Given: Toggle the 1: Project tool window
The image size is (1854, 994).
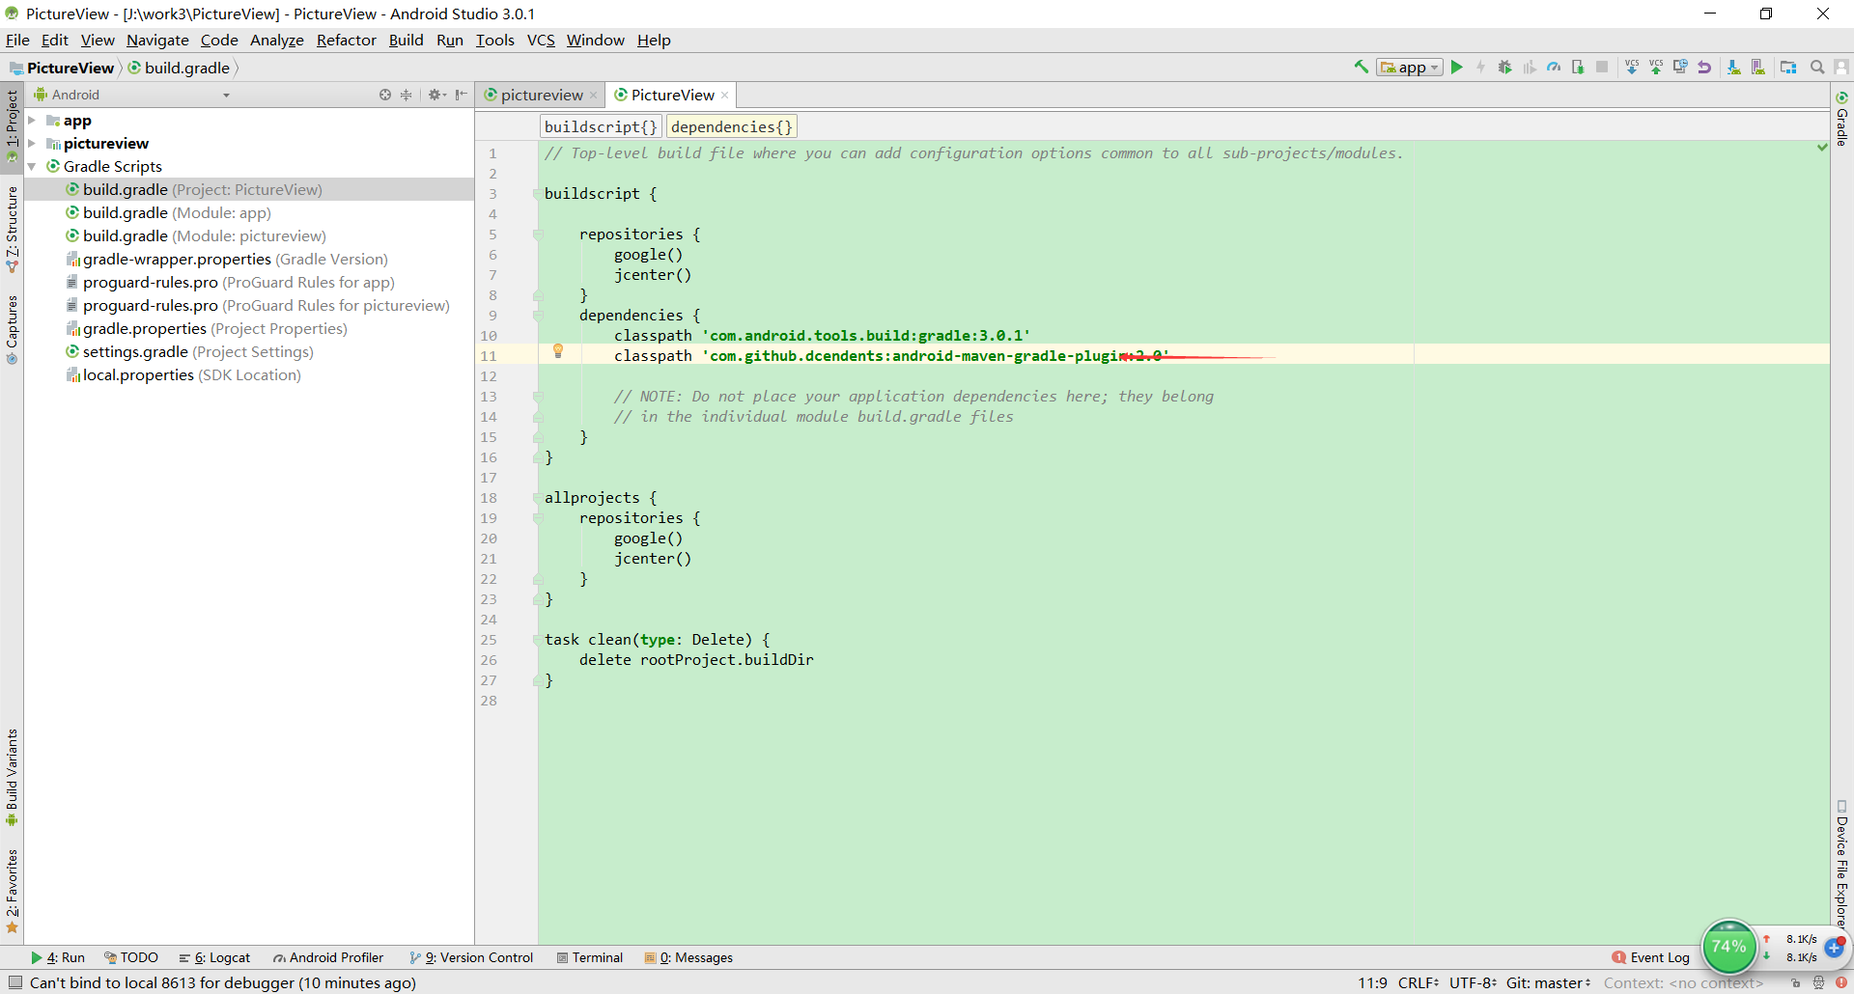Looking at the screenshot, I should (x=12, y=125).
